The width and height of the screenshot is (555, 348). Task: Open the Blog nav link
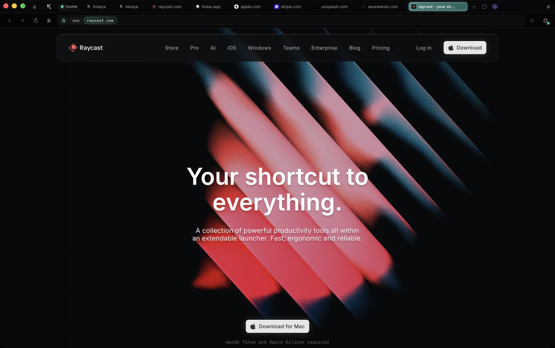pos(355,48)
